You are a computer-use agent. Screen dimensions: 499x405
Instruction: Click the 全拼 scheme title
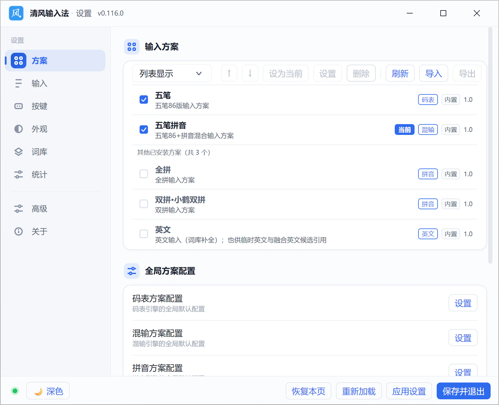tap(163, 170)
